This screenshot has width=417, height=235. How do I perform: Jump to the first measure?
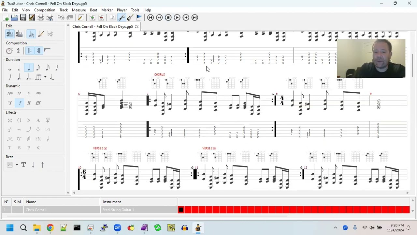(x=151, y=18)
